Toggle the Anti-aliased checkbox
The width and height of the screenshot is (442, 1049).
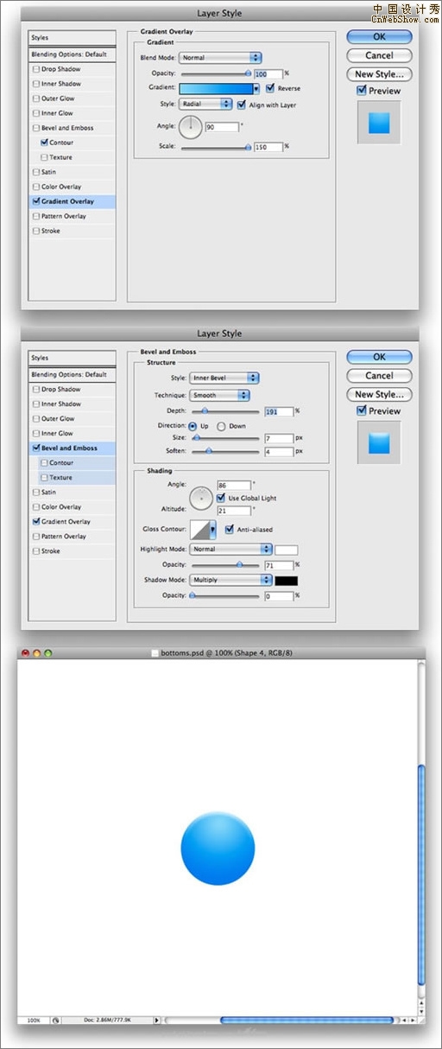(229, 529)
